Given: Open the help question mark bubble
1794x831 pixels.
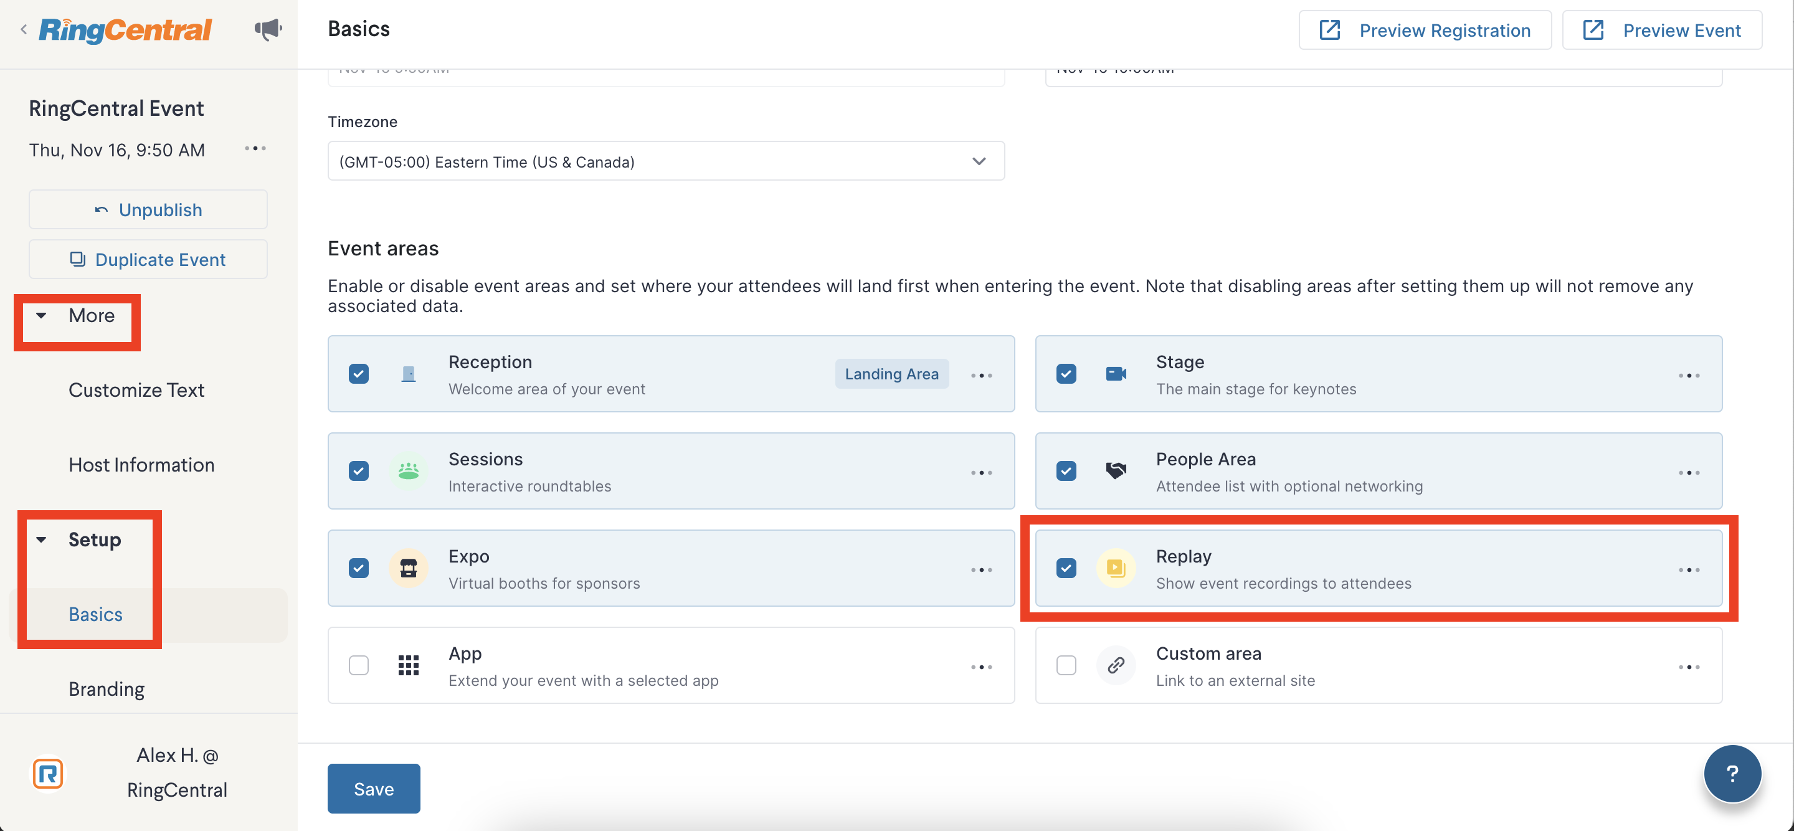Looking at the screenshot, I should 1732,773.
